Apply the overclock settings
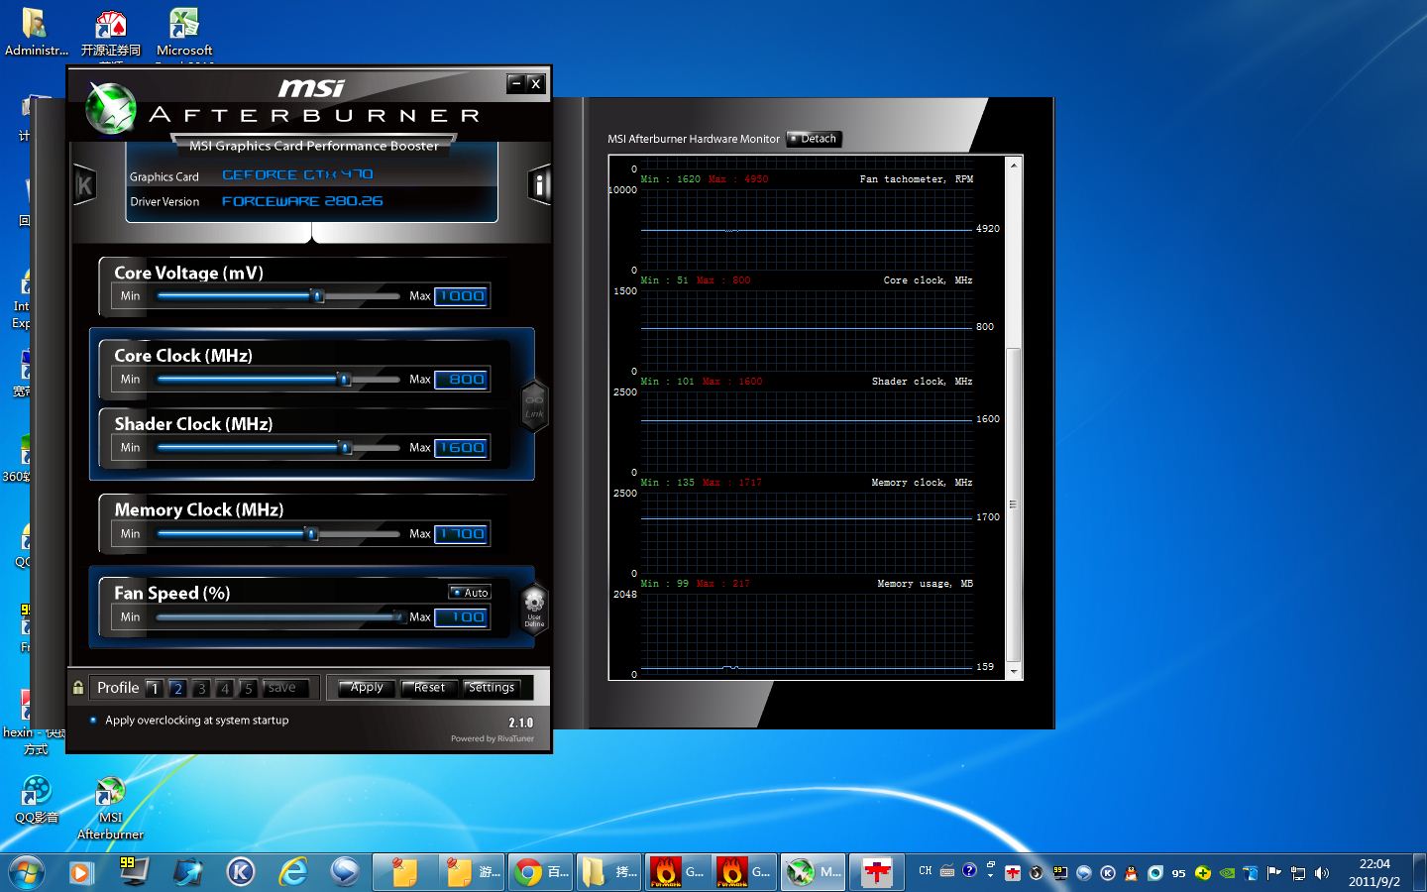This screenshot has width=1427, height=892. pyautogui.click(x=367, y=688)
